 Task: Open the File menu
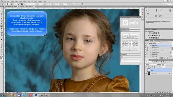[x=5, y=1]
